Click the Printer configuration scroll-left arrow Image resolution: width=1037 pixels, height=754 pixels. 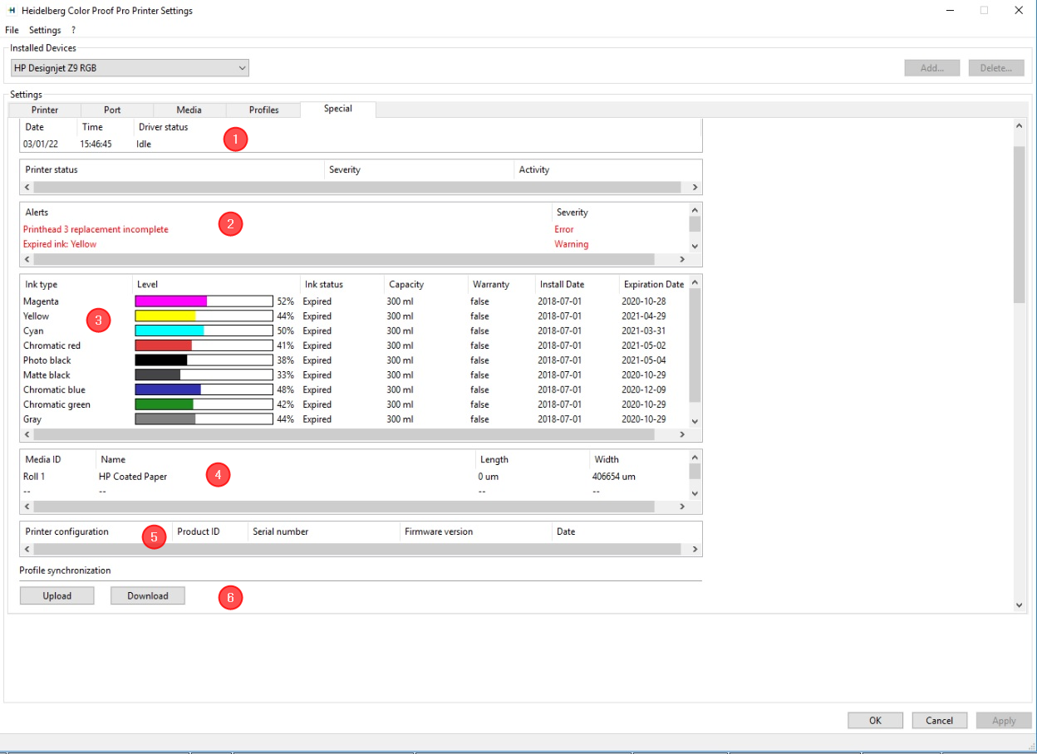(x=27, y=549)
